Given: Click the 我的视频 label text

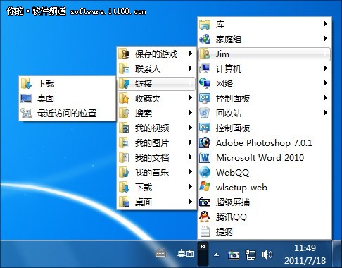Looking at the screenshot, I should point(152,128).
